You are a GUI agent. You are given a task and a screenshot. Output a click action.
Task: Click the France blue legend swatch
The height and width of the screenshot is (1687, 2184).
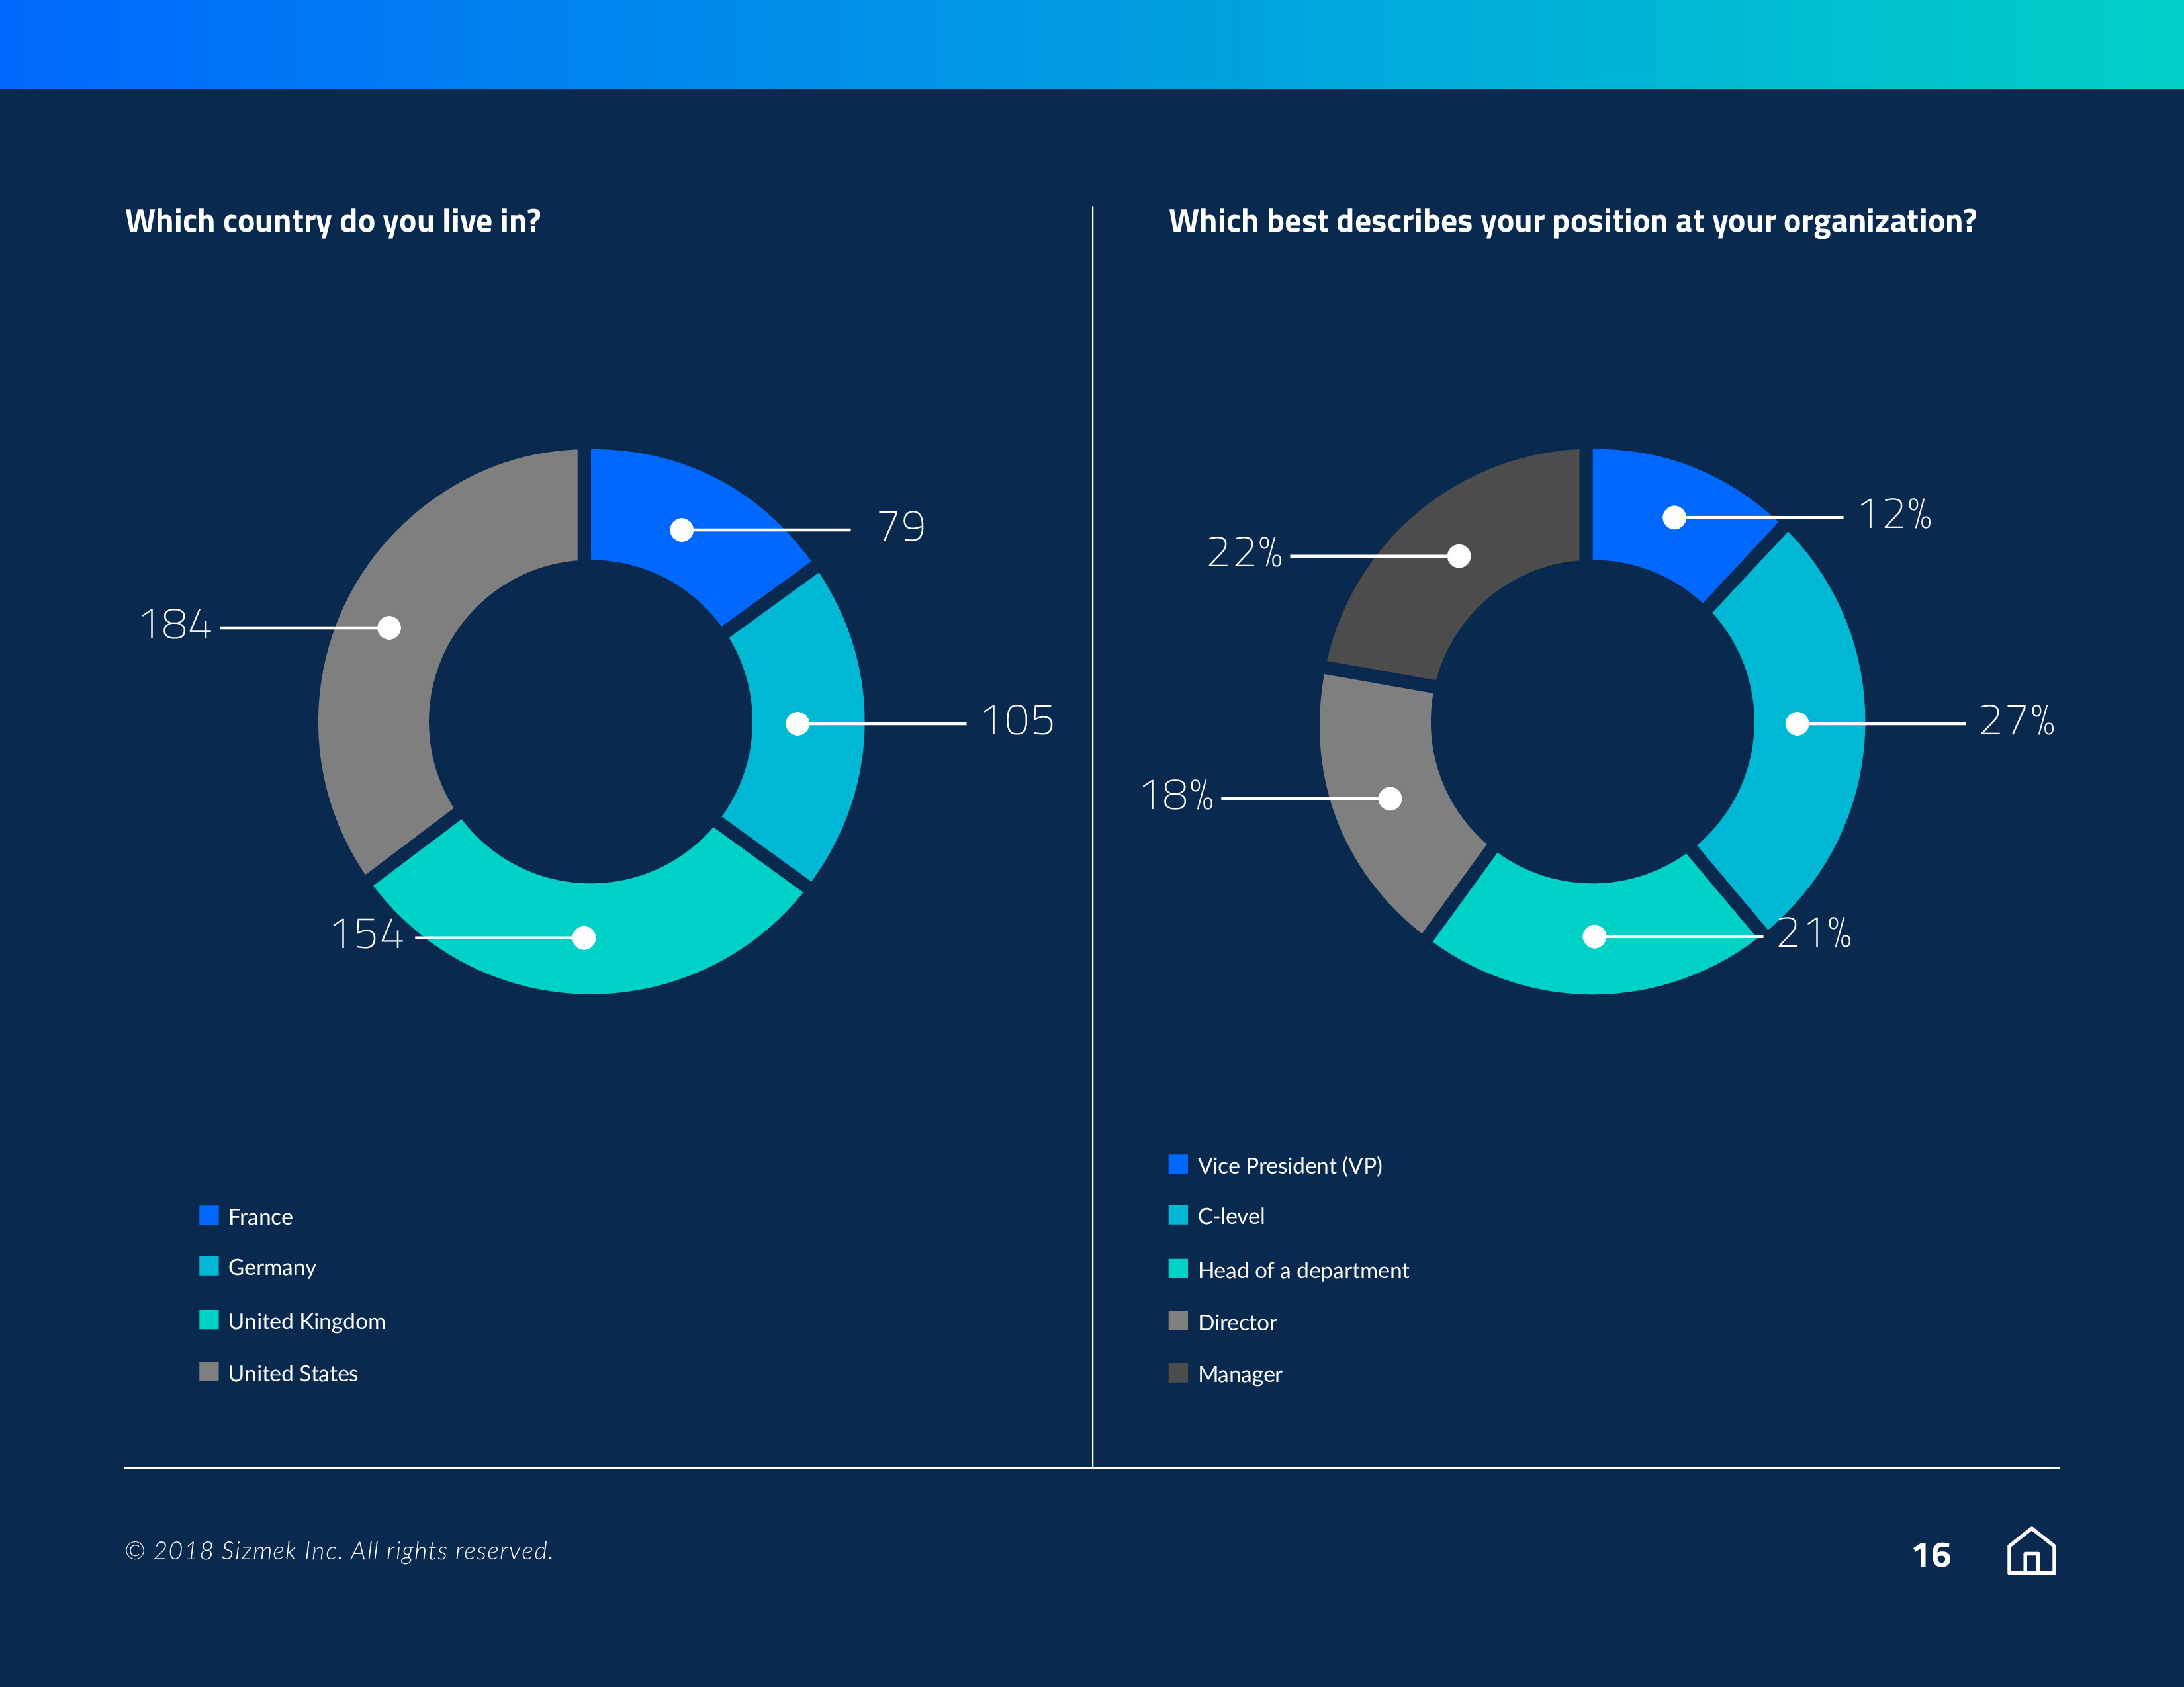(x=208, y=1215)
